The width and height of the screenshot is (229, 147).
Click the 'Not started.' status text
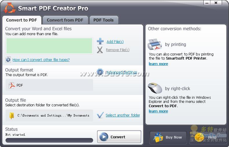pos(15,135)
